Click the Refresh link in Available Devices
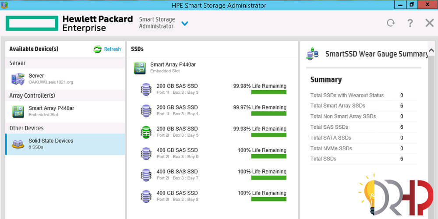 click(x=112, y=49)
